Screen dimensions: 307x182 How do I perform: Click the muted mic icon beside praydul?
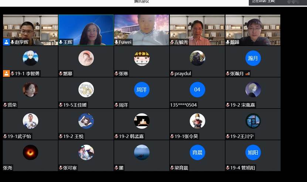[x=172, y=74]
